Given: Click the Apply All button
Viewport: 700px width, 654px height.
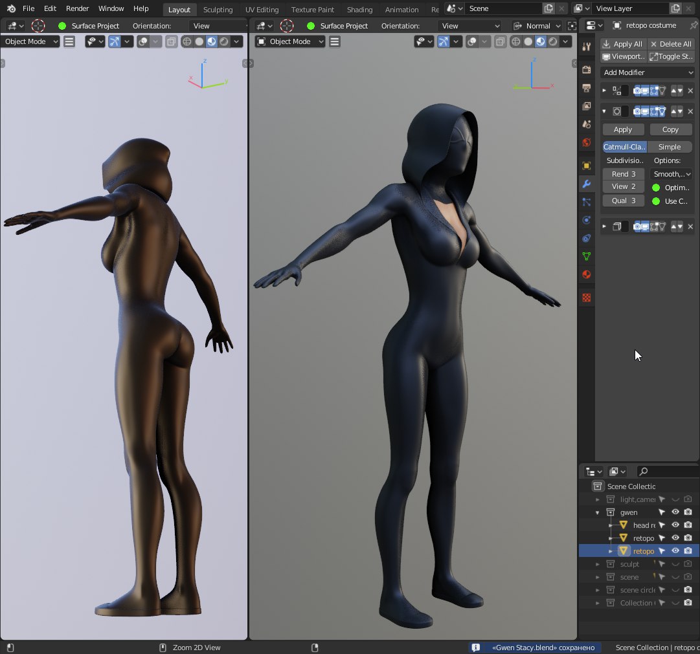Looking at the screenshot, I should 623,44.
